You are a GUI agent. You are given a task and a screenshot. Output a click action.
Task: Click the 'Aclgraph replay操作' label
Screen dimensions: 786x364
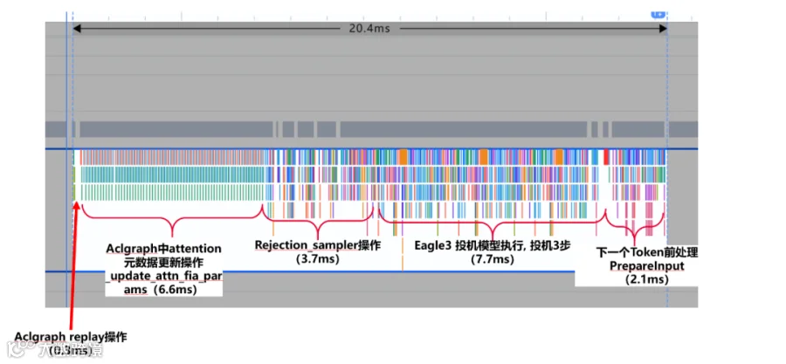71,336
